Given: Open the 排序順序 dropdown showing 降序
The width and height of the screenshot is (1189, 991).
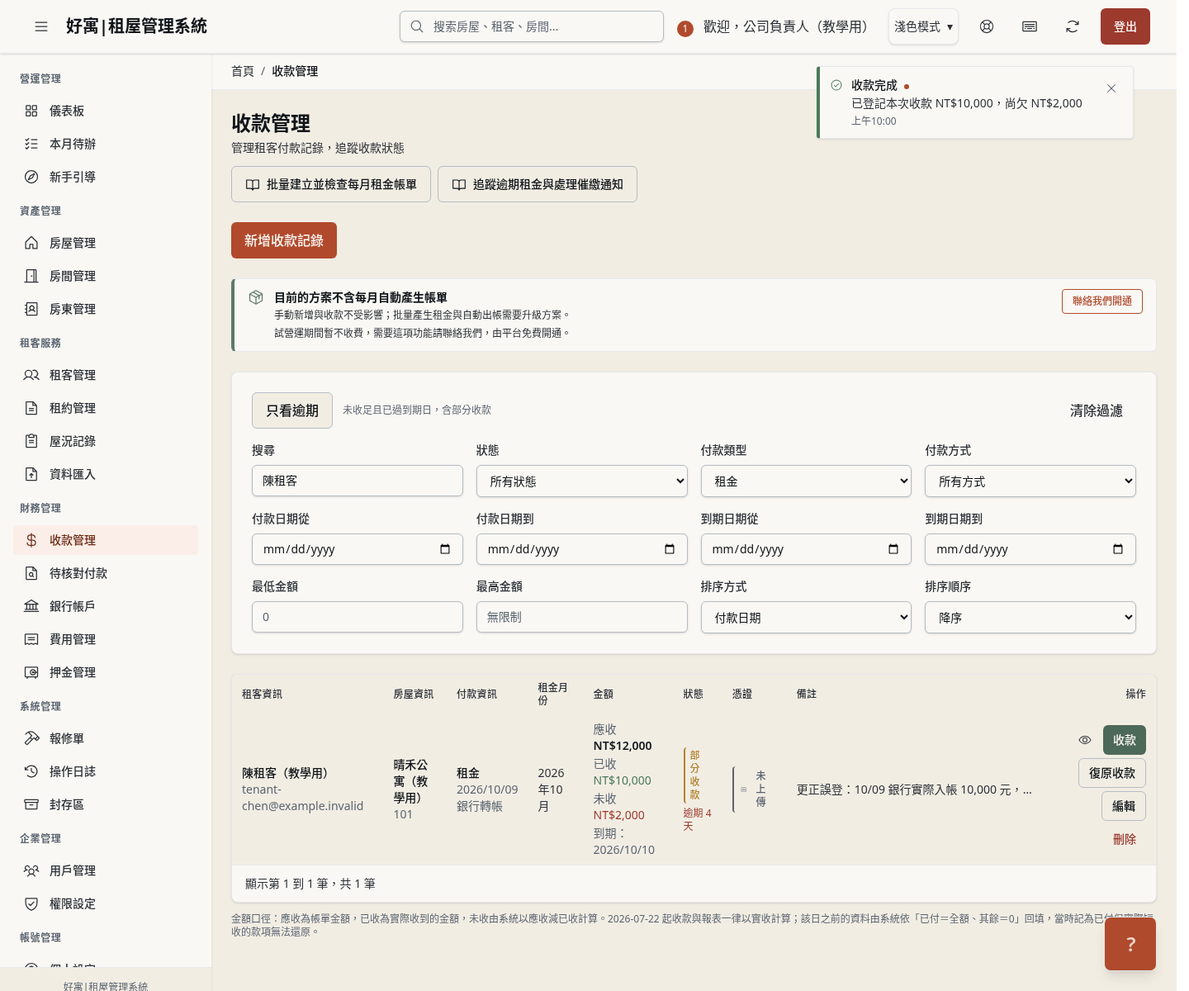Looking at the screenshot, I should [1030, 618].
